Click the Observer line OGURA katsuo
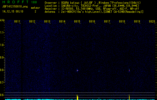The width and height of the screenshot is (157, 100). click(93, 3)
